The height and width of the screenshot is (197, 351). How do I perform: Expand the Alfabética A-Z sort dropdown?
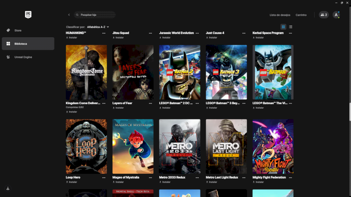click(98, 27)
